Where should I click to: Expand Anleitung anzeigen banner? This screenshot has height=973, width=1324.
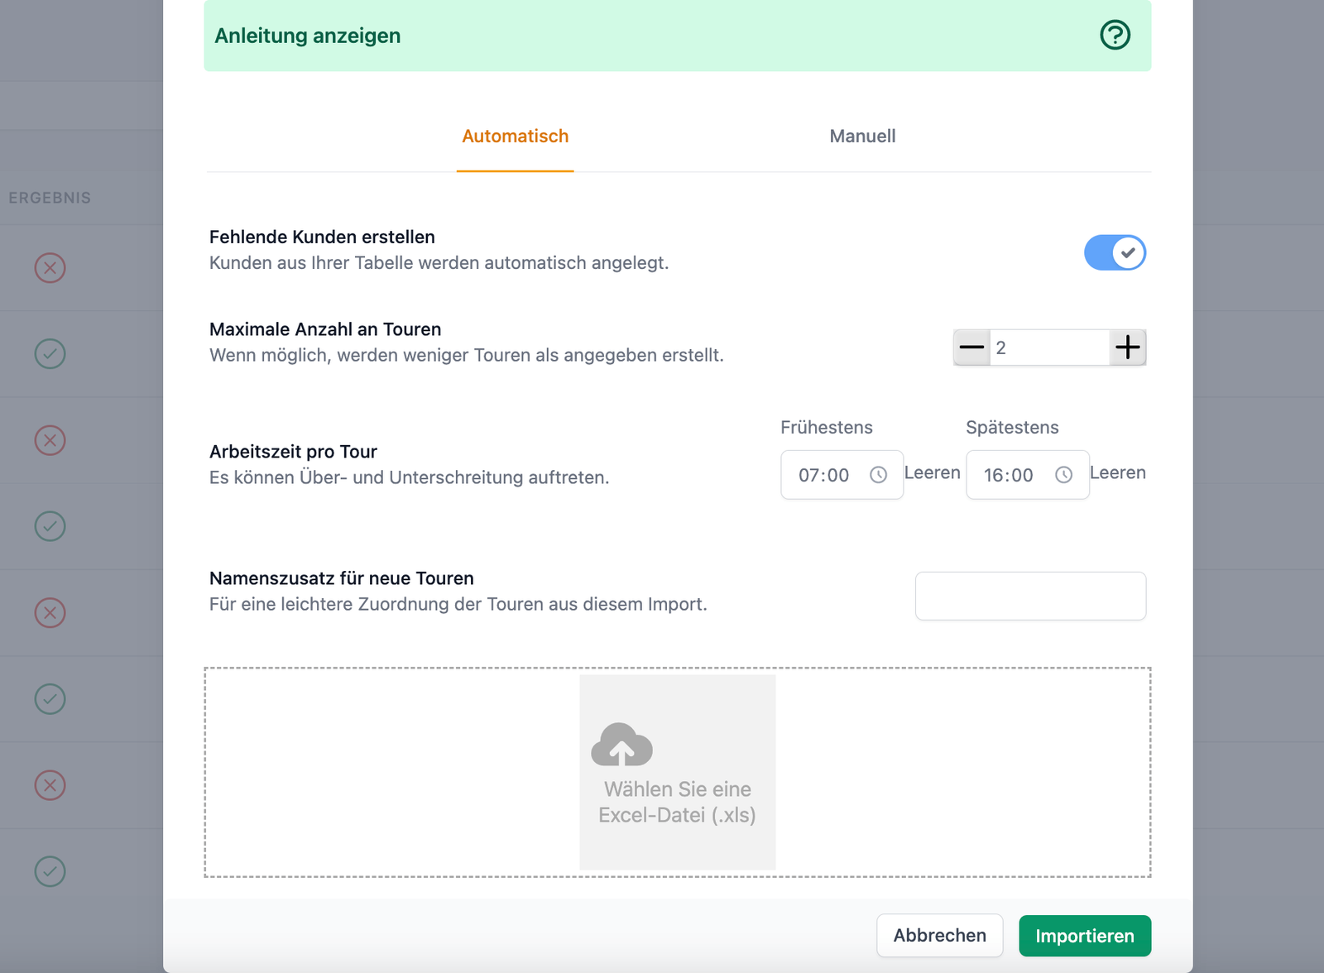pos(677,36)
